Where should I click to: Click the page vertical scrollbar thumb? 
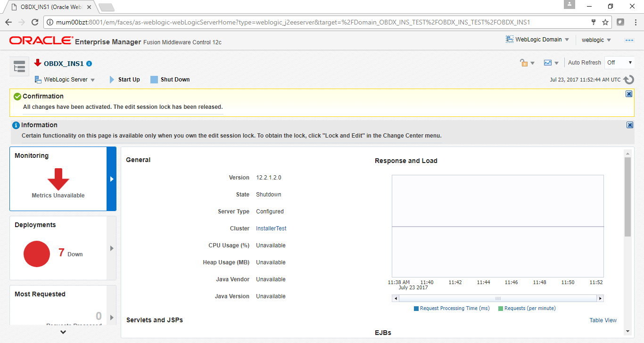[x=627, y=197]
